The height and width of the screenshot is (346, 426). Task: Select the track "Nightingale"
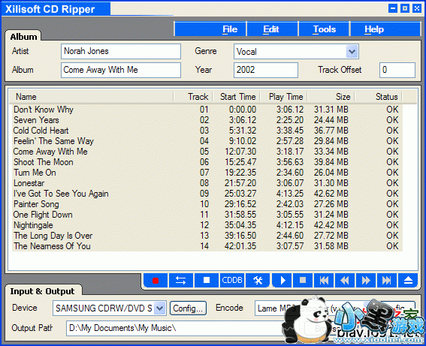click(x=207, y=225)
